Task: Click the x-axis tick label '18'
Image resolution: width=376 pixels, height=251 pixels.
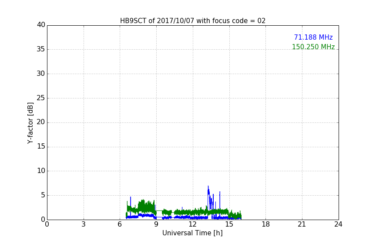Action: click(266, 224)
